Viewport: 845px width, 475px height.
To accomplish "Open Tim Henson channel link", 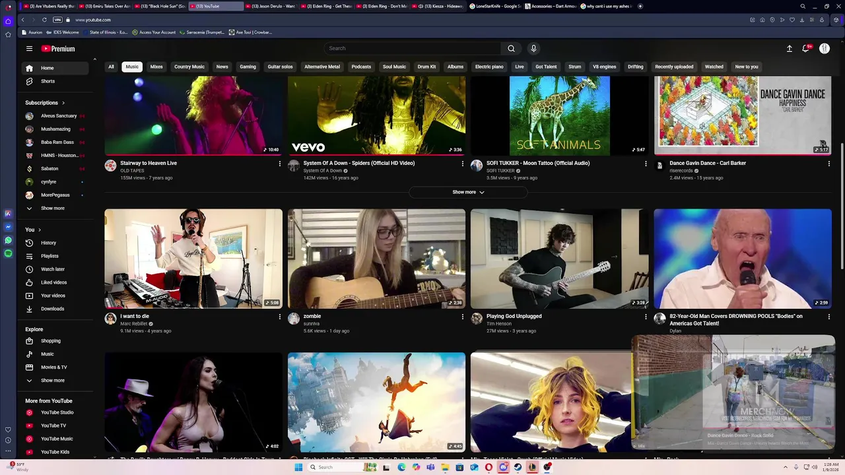I will (499, 324).
